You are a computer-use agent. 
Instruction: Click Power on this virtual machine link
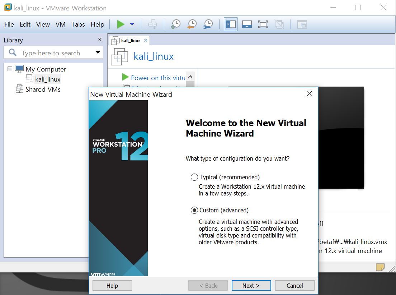tap(158, 78)
